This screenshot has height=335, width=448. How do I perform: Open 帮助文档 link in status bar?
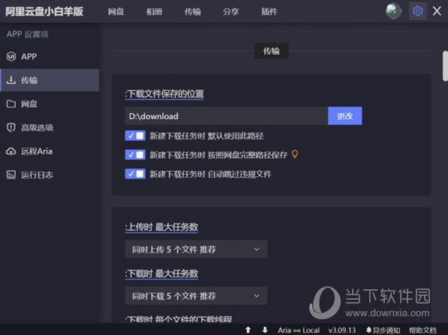pos(422,331)
